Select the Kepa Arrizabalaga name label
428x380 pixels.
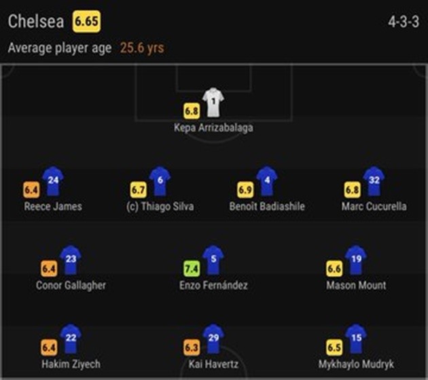pos(213,128)
